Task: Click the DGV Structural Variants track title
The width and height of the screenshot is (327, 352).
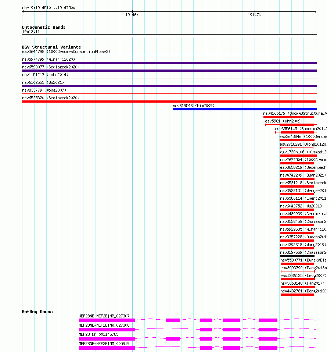Action: tap(51, 47)
